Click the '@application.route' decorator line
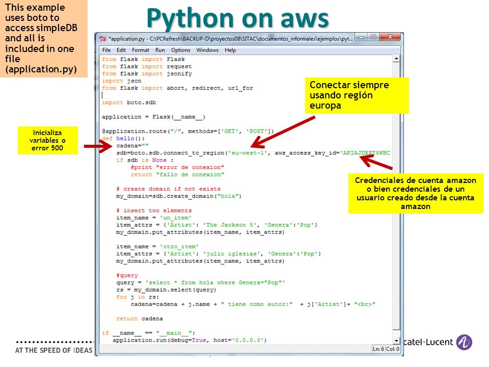 coord(188,131)
